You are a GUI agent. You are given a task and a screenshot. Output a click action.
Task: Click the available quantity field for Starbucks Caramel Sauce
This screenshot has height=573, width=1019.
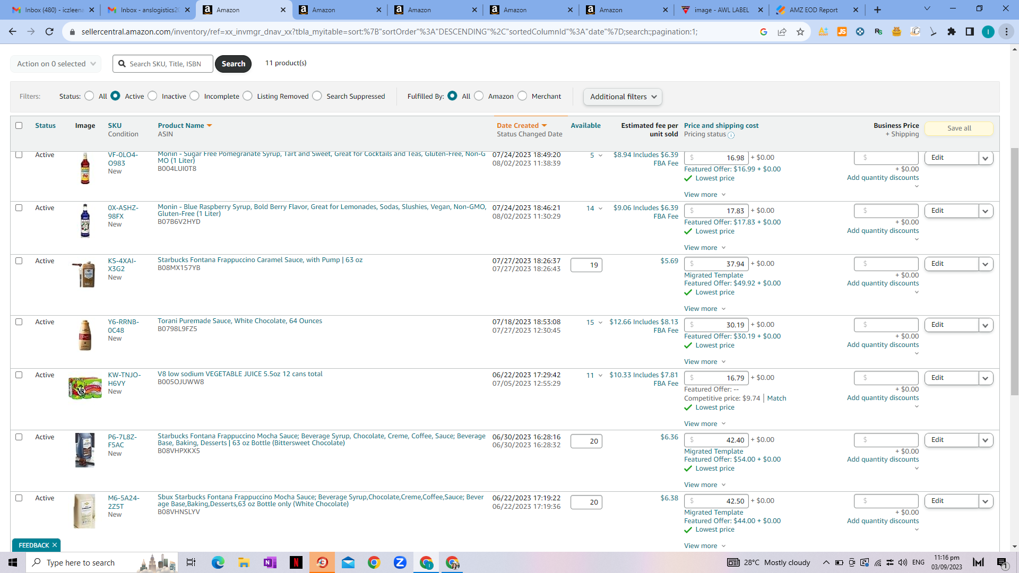(586, 265)
